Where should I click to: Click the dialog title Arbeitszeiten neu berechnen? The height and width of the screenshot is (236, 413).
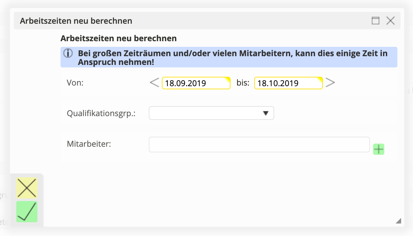pyautogui.click(x=75, y=21)
